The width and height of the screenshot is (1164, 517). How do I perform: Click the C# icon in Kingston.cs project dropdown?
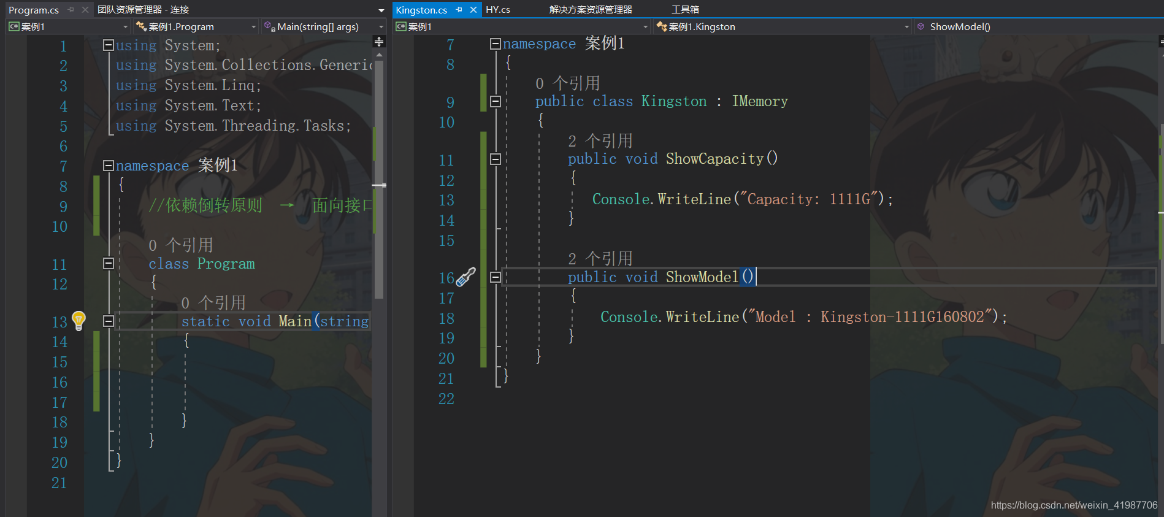(x=401, y=26)
